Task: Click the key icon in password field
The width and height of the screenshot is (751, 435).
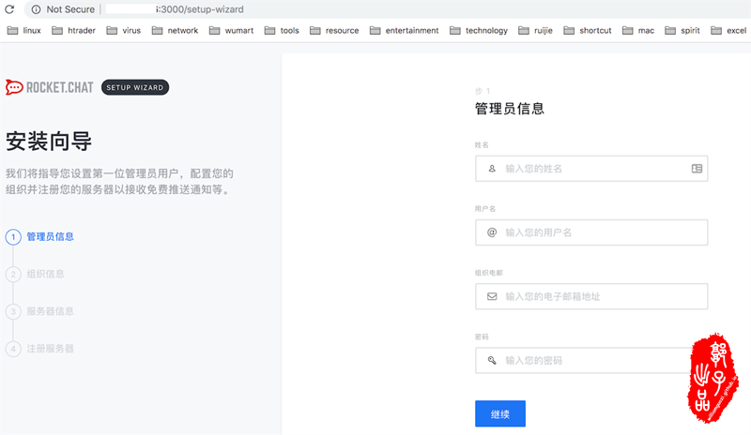Action: [492, 360]
